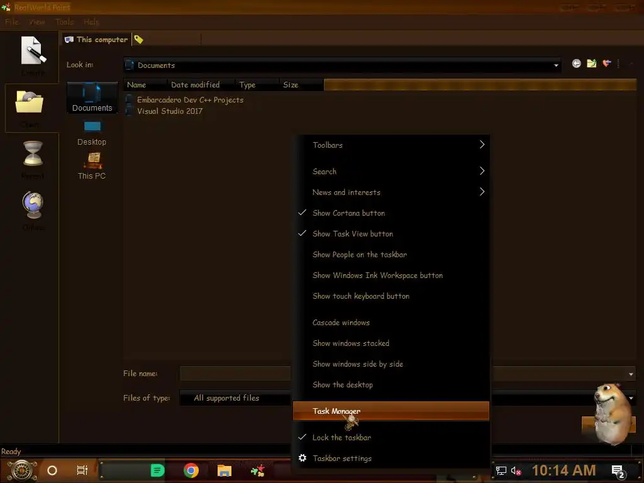Click the Taskbar settings gear icon
This screenshot has width=644, height=483.
[303, 458]
